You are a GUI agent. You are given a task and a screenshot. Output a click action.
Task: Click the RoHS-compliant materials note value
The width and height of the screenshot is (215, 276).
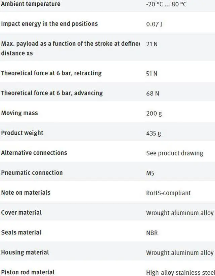coord(168,193)
